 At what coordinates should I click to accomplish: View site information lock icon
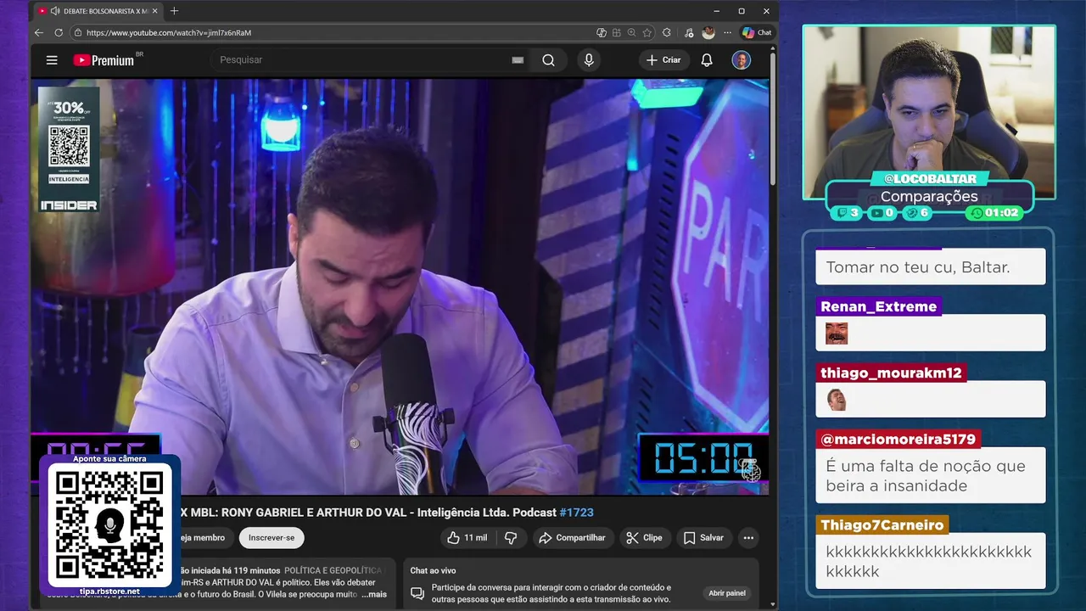[77, 32]
